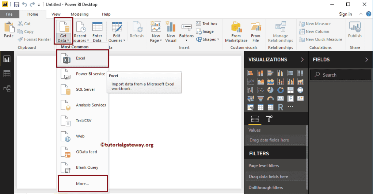Open the Get Data dropdown
The width and height of the screenshot is (373, 194).
click(x=63, y=31)
